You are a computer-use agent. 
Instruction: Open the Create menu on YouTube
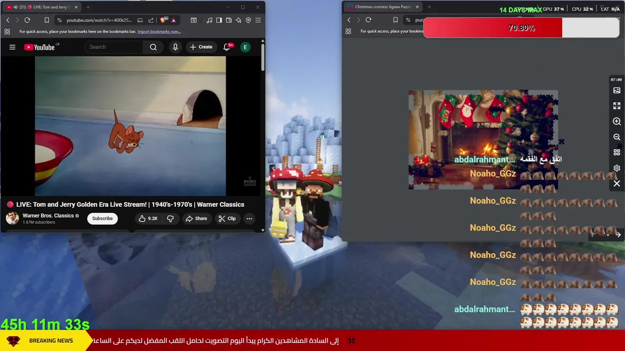201,47
